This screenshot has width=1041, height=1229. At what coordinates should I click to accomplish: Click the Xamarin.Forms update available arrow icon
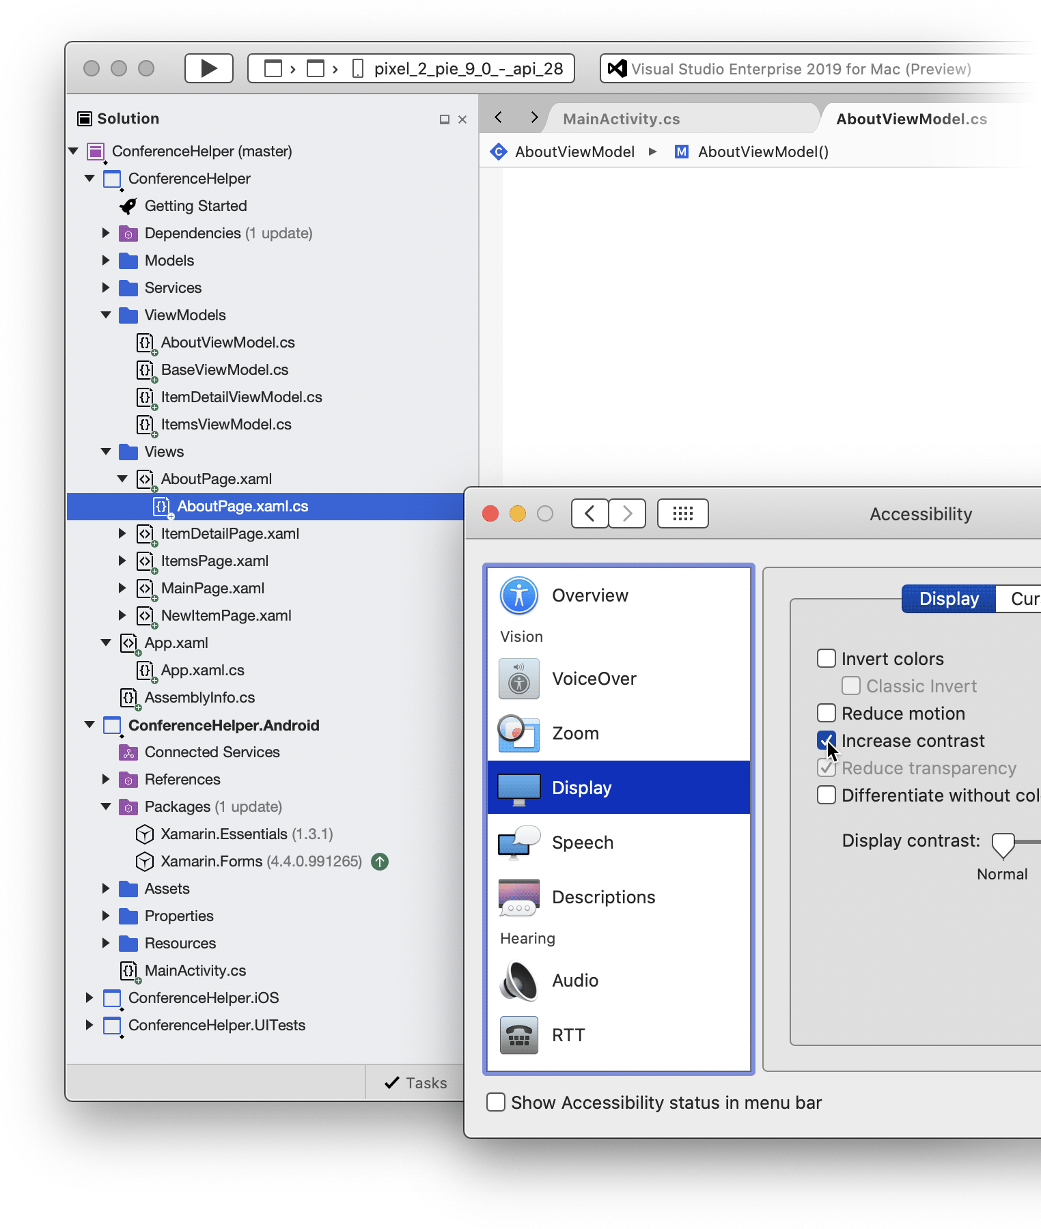[x=380, y=862]
